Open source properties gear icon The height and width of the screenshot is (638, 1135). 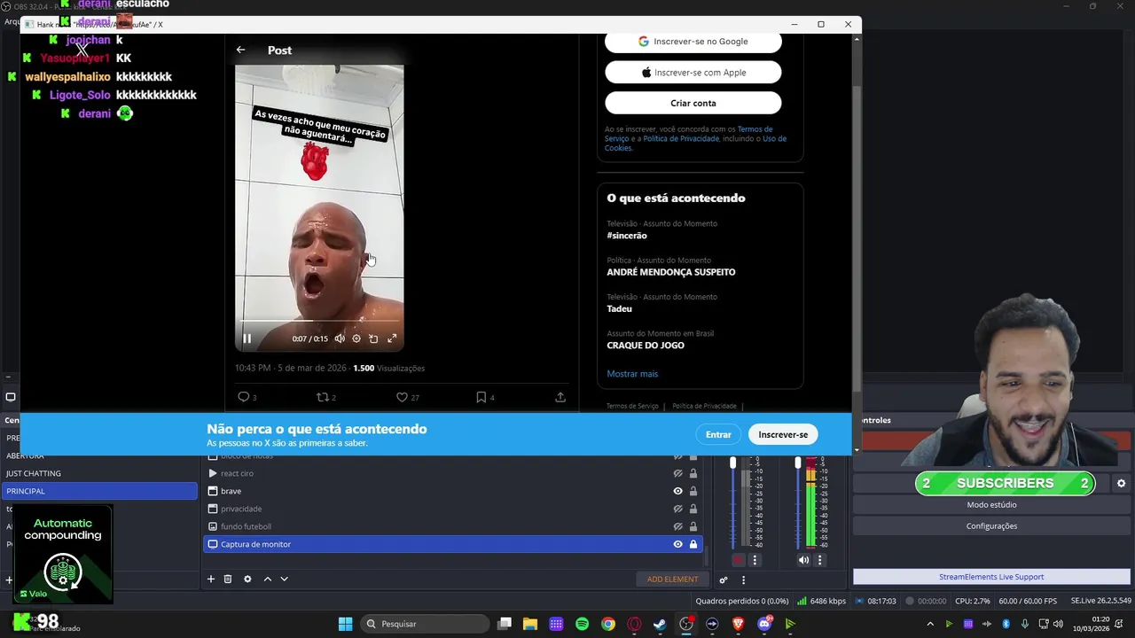[x=247, y=579]
